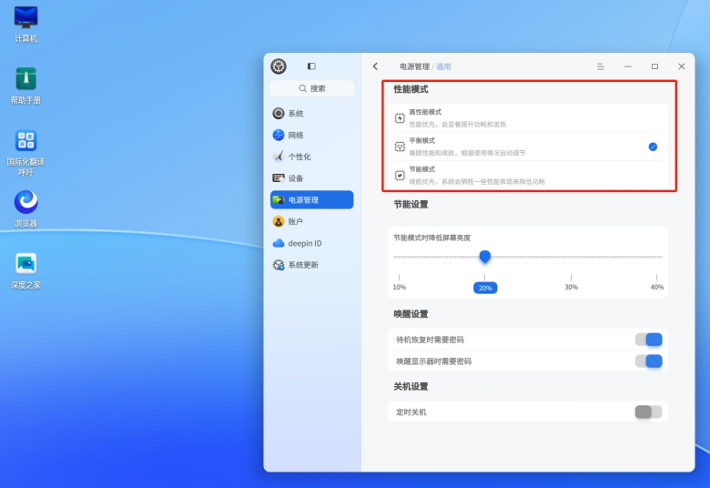Click the brightness slider handle
This screenshot has width=710, height=488.
(485, 257)
